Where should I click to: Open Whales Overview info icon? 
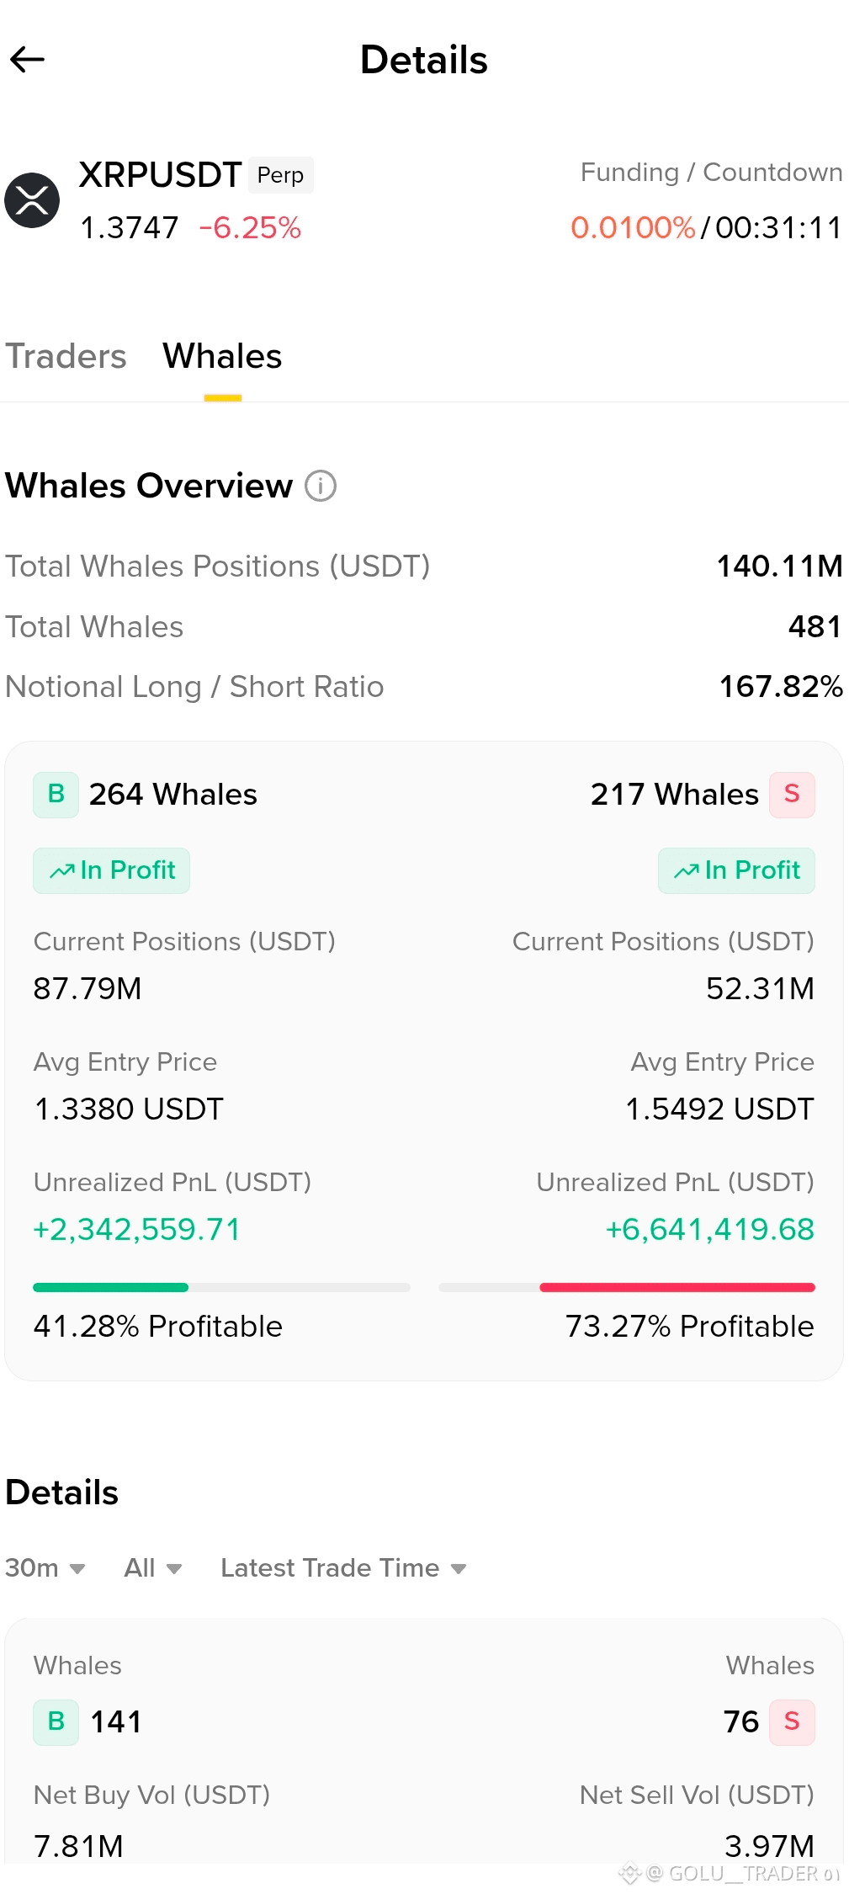(321, 486)
